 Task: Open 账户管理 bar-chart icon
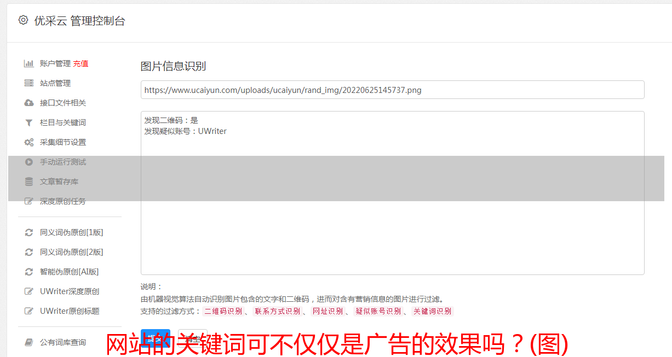pos(29,63)
